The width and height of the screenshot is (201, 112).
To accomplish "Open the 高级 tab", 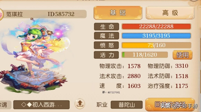I will pyautogui.click(x=170, y=13).
